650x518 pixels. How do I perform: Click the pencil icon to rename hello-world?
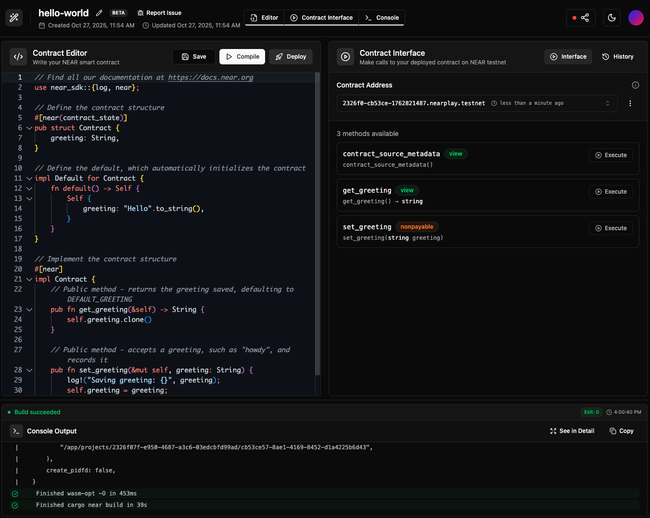coord(99,13)
